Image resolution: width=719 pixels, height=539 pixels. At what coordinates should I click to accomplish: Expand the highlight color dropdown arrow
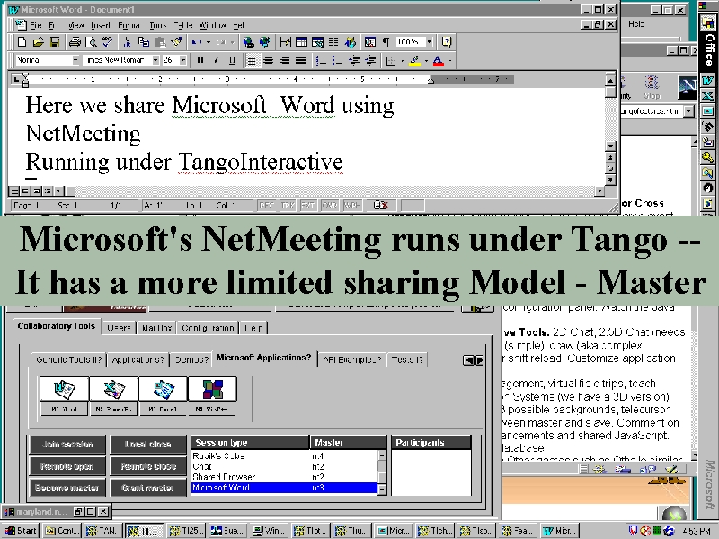[x=426, y=60]
